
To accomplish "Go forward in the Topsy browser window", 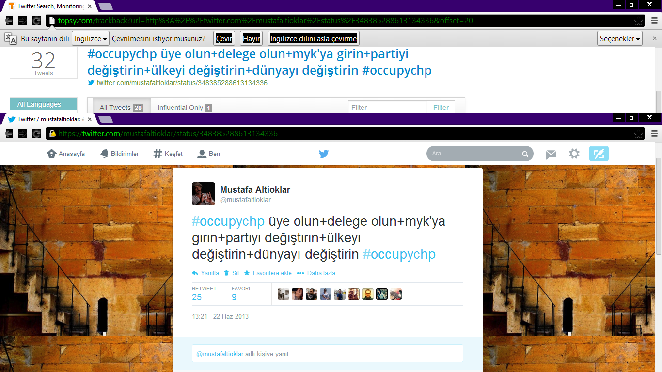I will click(22, 21).
